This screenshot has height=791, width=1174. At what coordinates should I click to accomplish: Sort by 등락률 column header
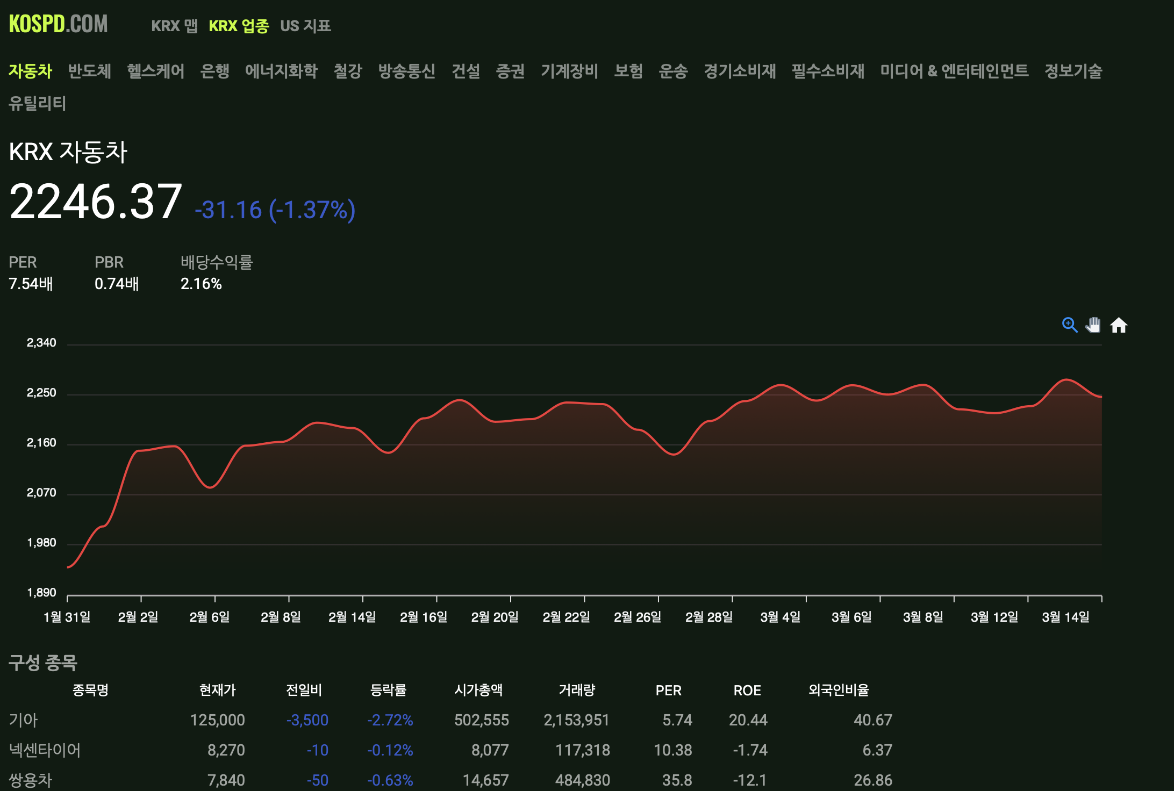[388, 690]
